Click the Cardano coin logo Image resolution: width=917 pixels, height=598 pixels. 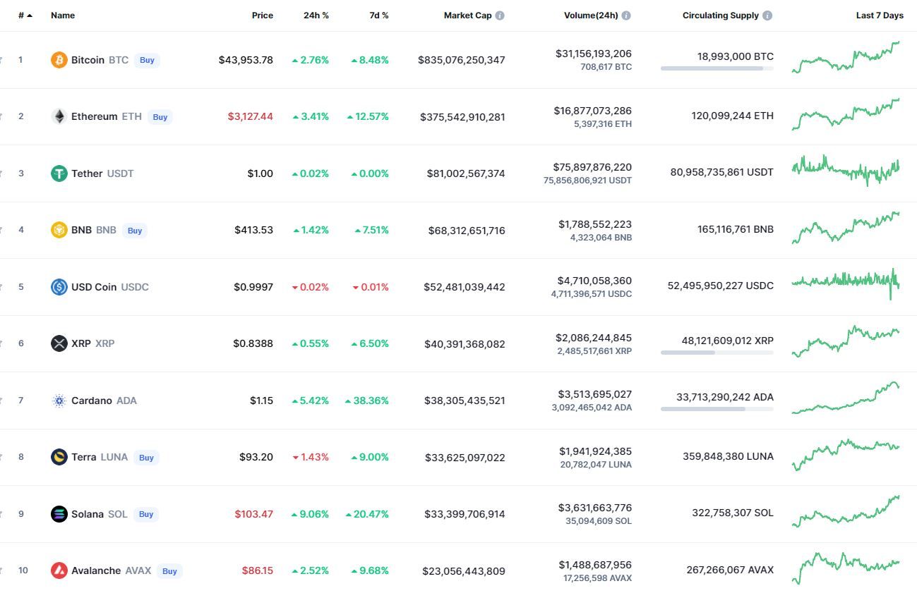[x=59, y=401]
